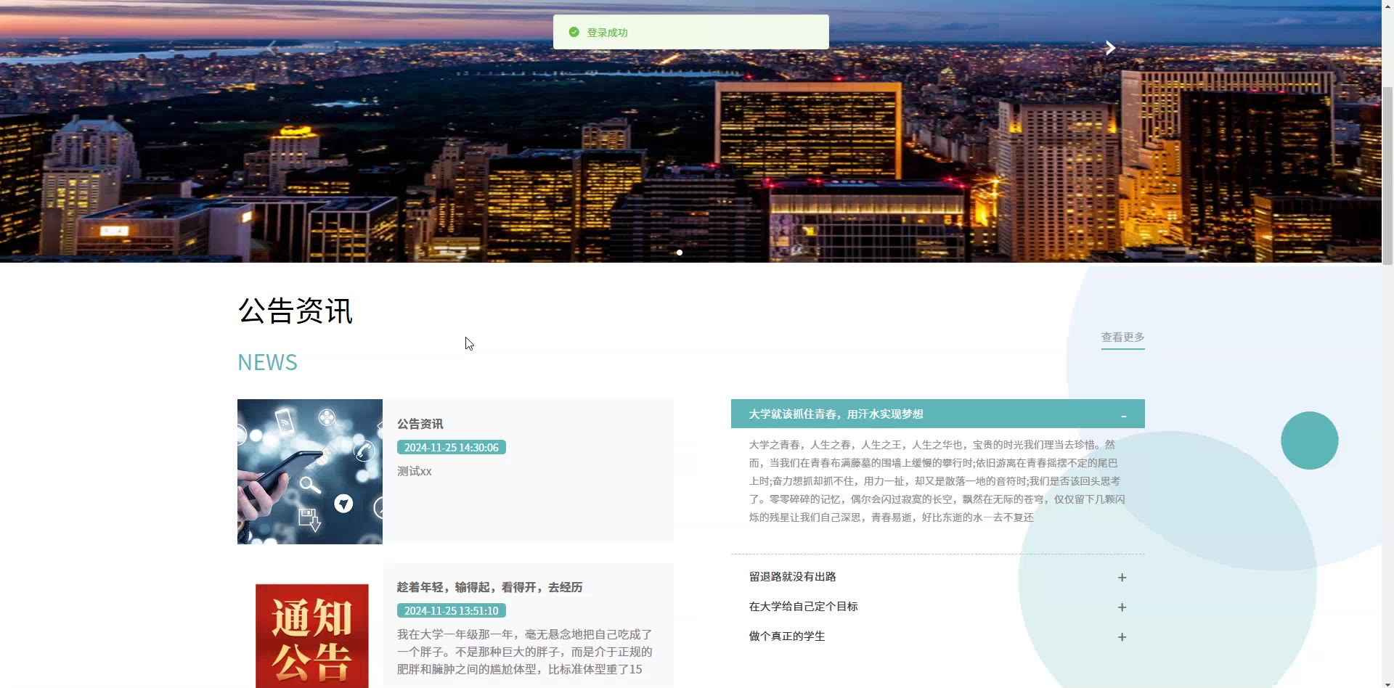The image size is (1394, 688).
Task: Select the carousel indicator dot
Action: tap(680, 253)
